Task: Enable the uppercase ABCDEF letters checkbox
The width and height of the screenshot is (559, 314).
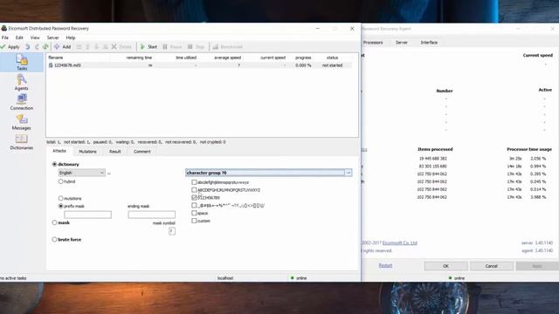Action: 194,190
